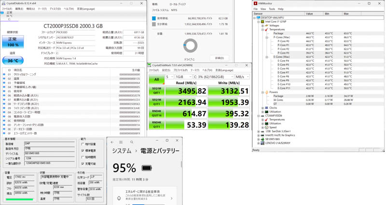Viewport: 386px width, 205px height.
Task: Collapse the P-Cores (Max) tree node
Action: point(267,37)
